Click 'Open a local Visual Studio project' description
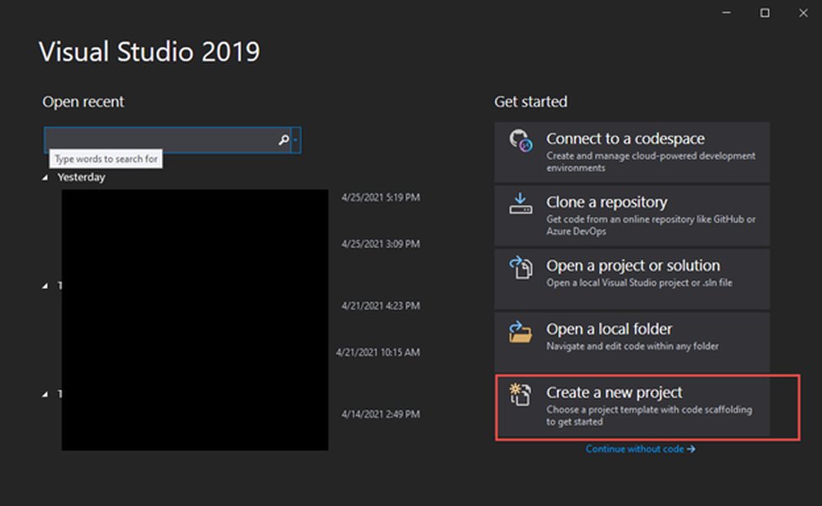822x506 pixels. pos(639,283)
